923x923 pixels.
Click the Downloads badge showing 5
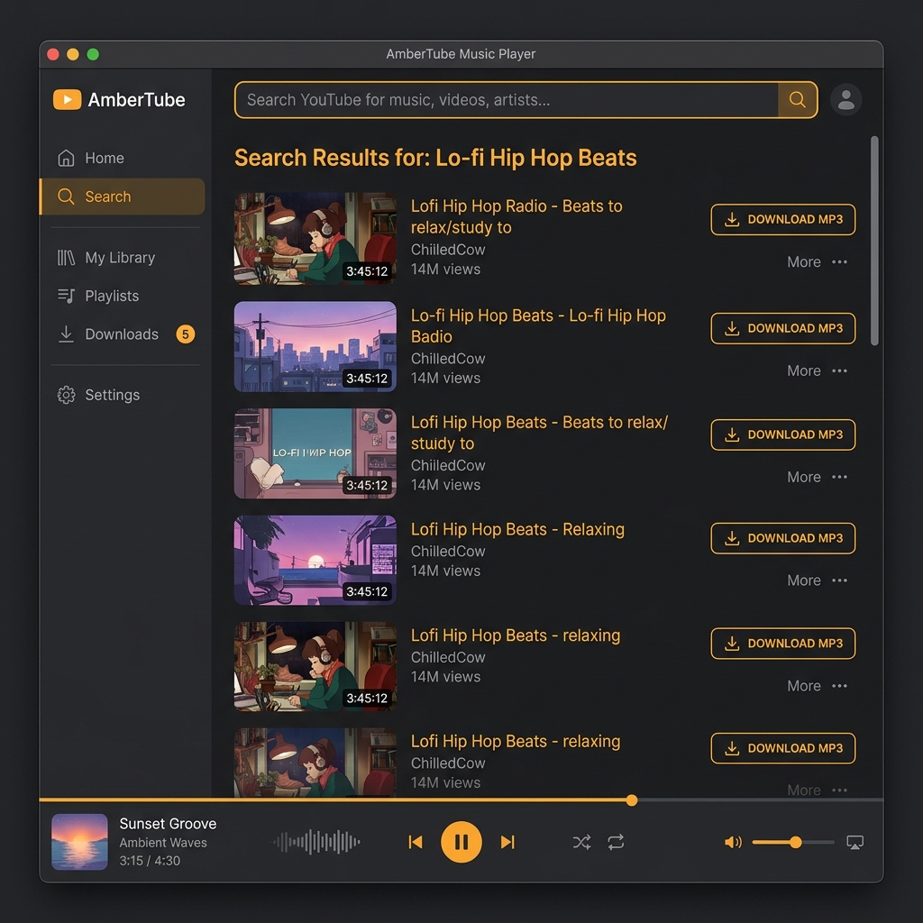(x=186, y=334)
